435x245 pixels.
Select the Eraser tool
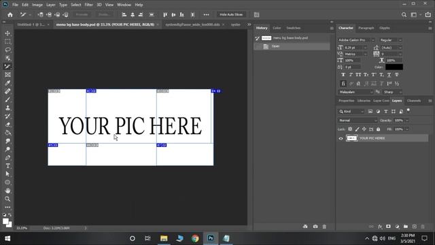coord(7,125)
